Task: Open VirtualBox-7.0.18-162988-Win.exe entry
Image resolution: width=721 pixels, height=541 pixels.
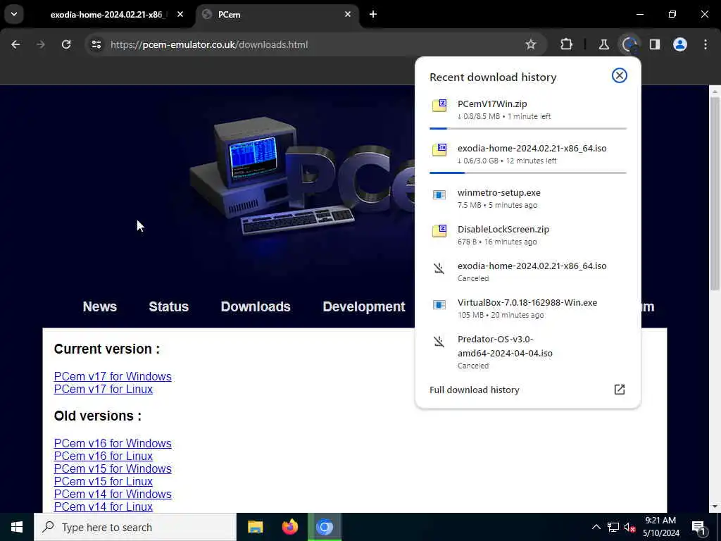Action: (x=528, y=309)
